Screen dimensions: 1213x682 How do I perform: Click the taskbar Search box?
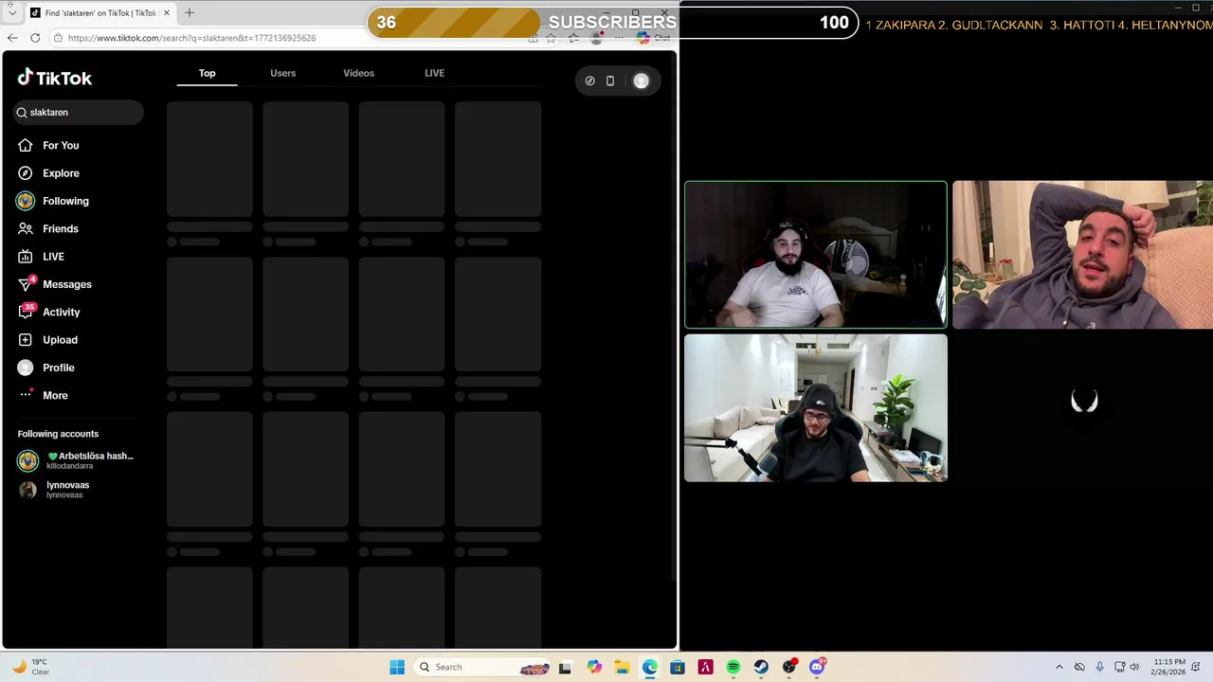coord(483,667)
